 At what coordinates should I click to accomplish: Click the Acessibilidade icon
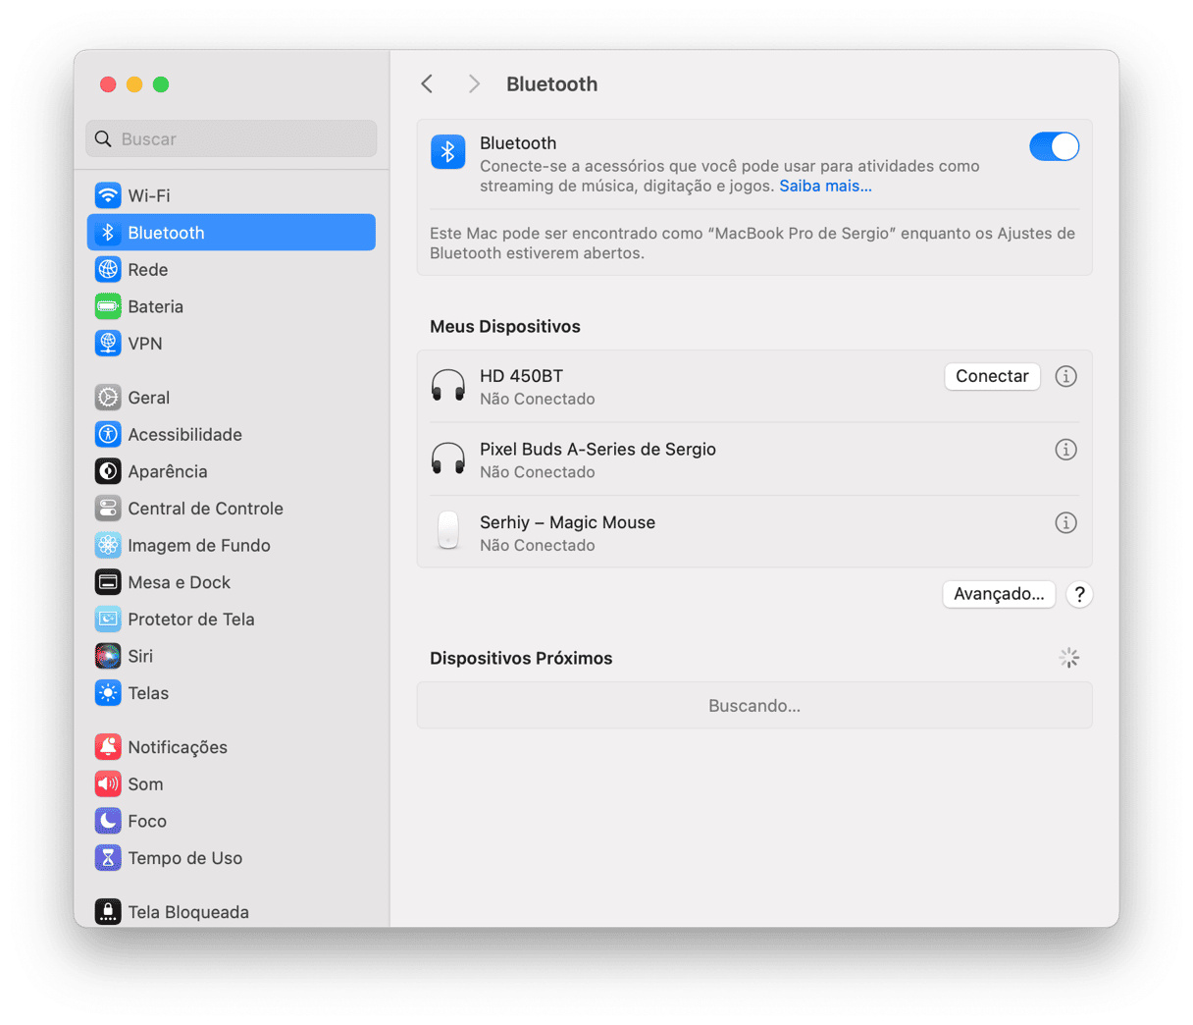coord(108,434)
